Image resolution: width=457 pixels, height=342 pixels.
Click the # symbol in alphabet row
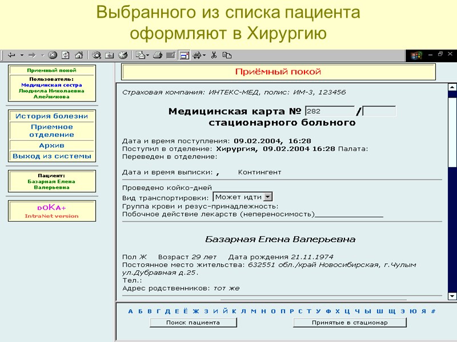tap(433, 311)
